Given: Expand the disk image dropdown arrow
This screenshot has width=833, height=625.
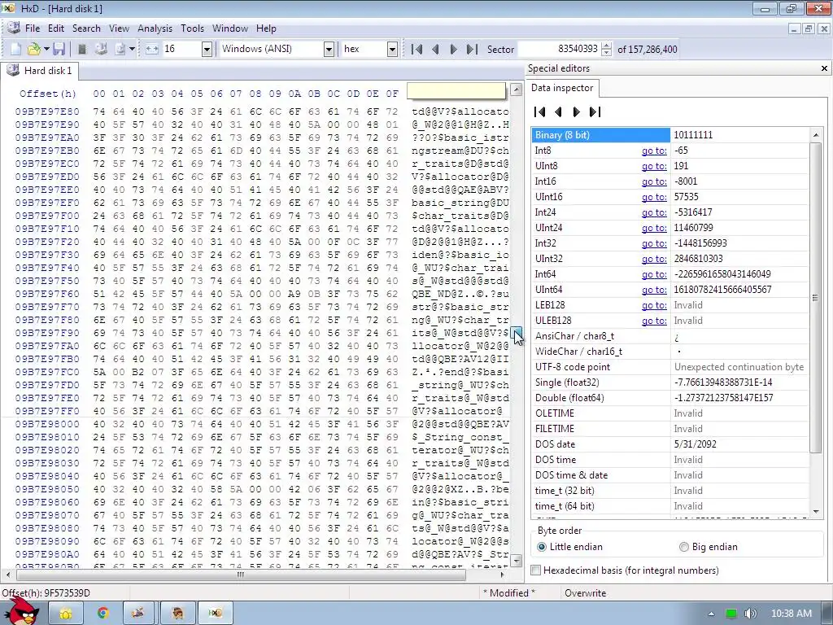Looking at the screenshot, I should [132, 50].
